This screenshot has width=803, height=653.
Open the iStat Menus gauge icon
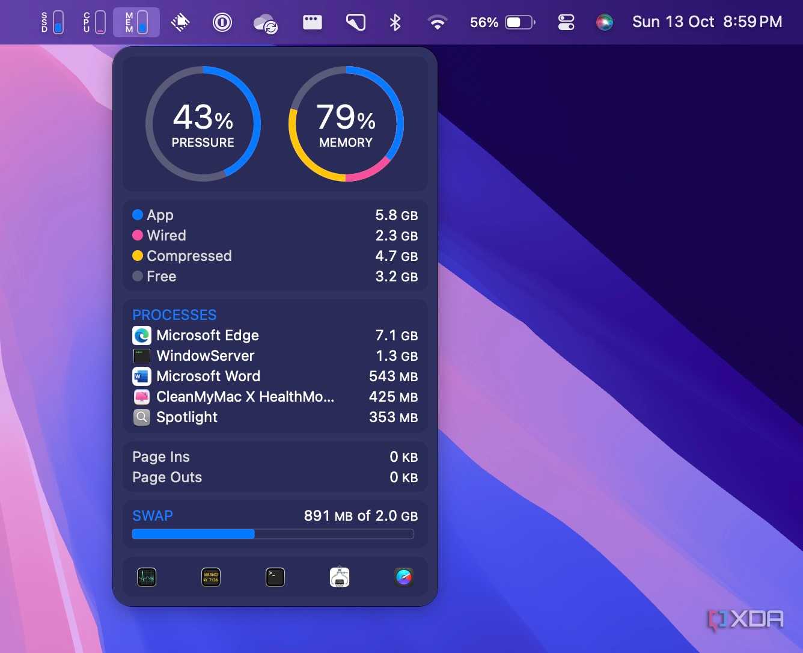pos(404,577)
